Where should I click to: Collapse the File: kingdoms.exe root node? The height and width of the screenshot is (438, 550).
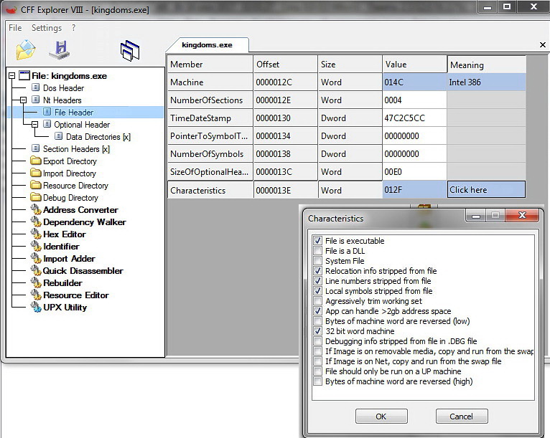click(x=12, y=75)
